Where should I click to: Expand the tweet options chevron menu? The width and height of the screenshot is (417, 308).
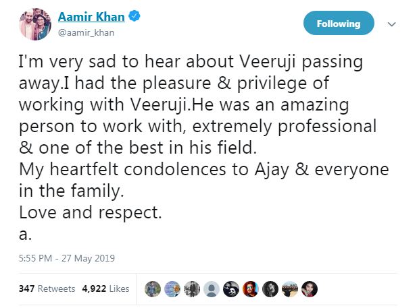tap(391, 24)
